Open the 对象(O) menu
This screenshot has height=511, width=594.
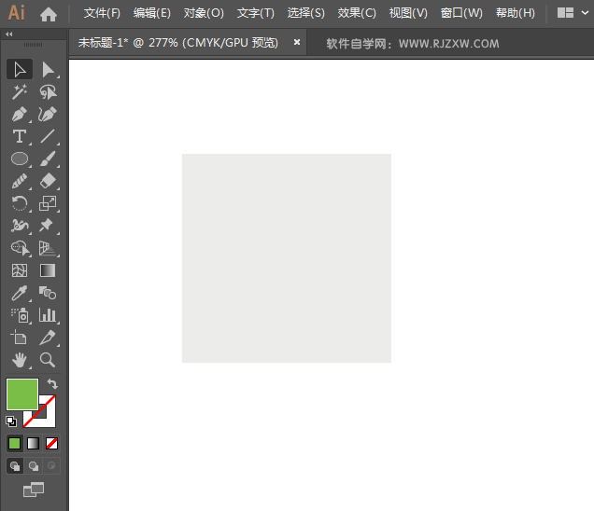[x=204, y=13]
